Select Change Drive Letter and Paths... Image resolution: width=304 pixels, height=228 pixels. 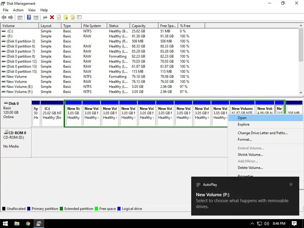[265, 133]
